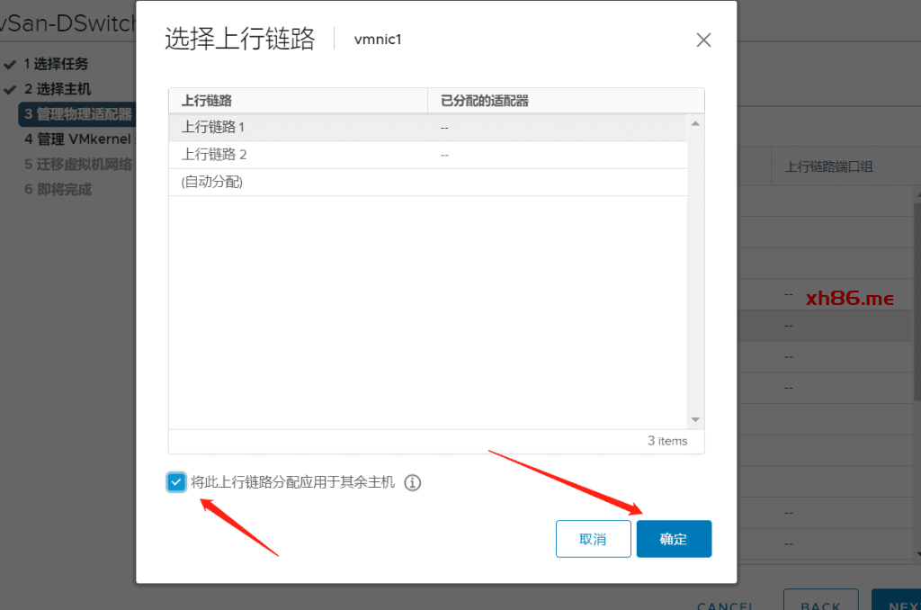Select the 上行链路 1 row
Image resolution: width=921 pixels, height=610 pixels.
coord(427,127)
